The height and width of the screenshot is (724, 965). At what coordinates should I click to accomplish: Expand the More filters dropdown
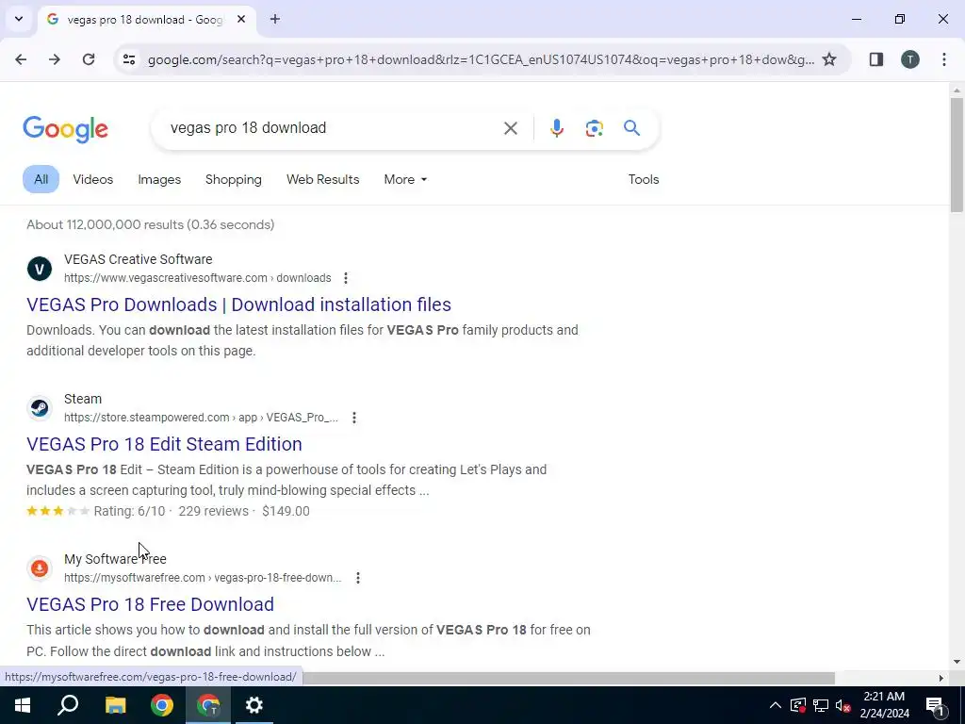tap(405, 179)
